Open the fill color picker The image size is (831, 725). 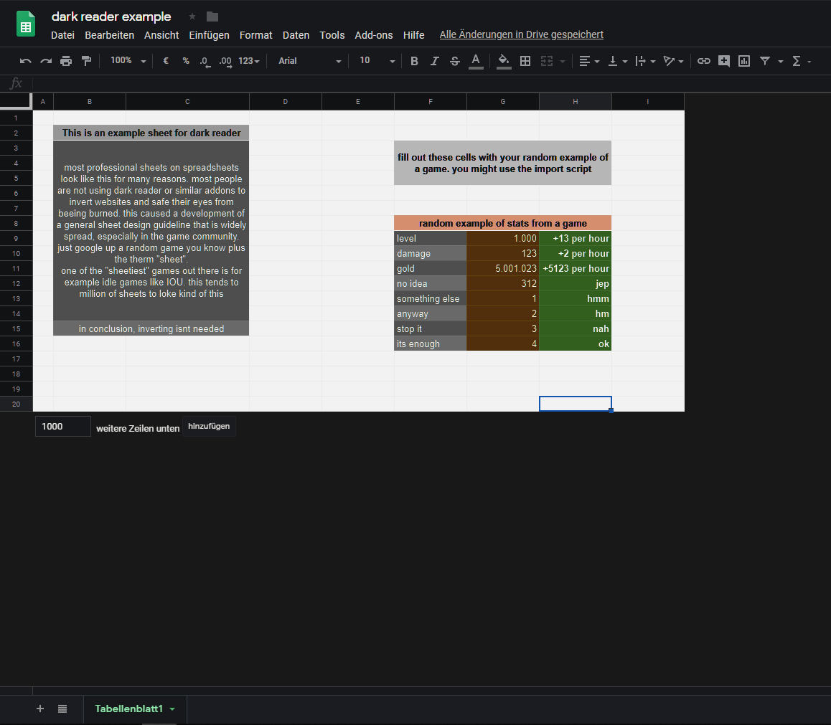click(x=503, y=61)
